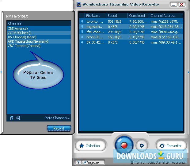The image size is (190, 166).
Task: Collapse favorites panel with left-edge arrow
Action: [x=1, y=72]
